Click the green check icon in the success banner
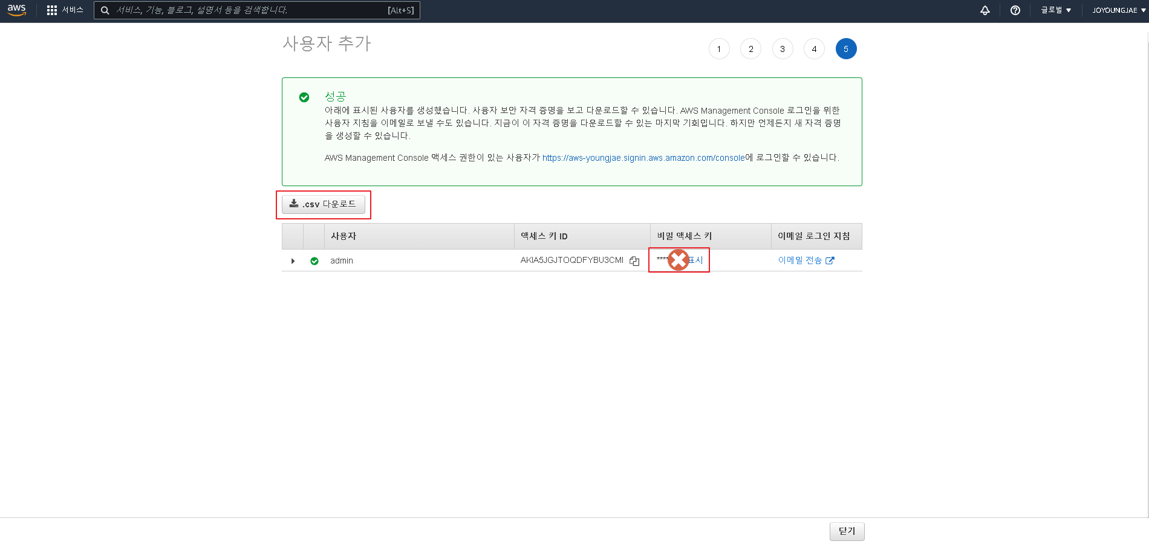The height and width of the screenshot is (544, 1149). [x=304, y=97]
